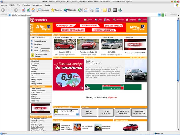Toggle the Fotos checkbox

[32, 47]
